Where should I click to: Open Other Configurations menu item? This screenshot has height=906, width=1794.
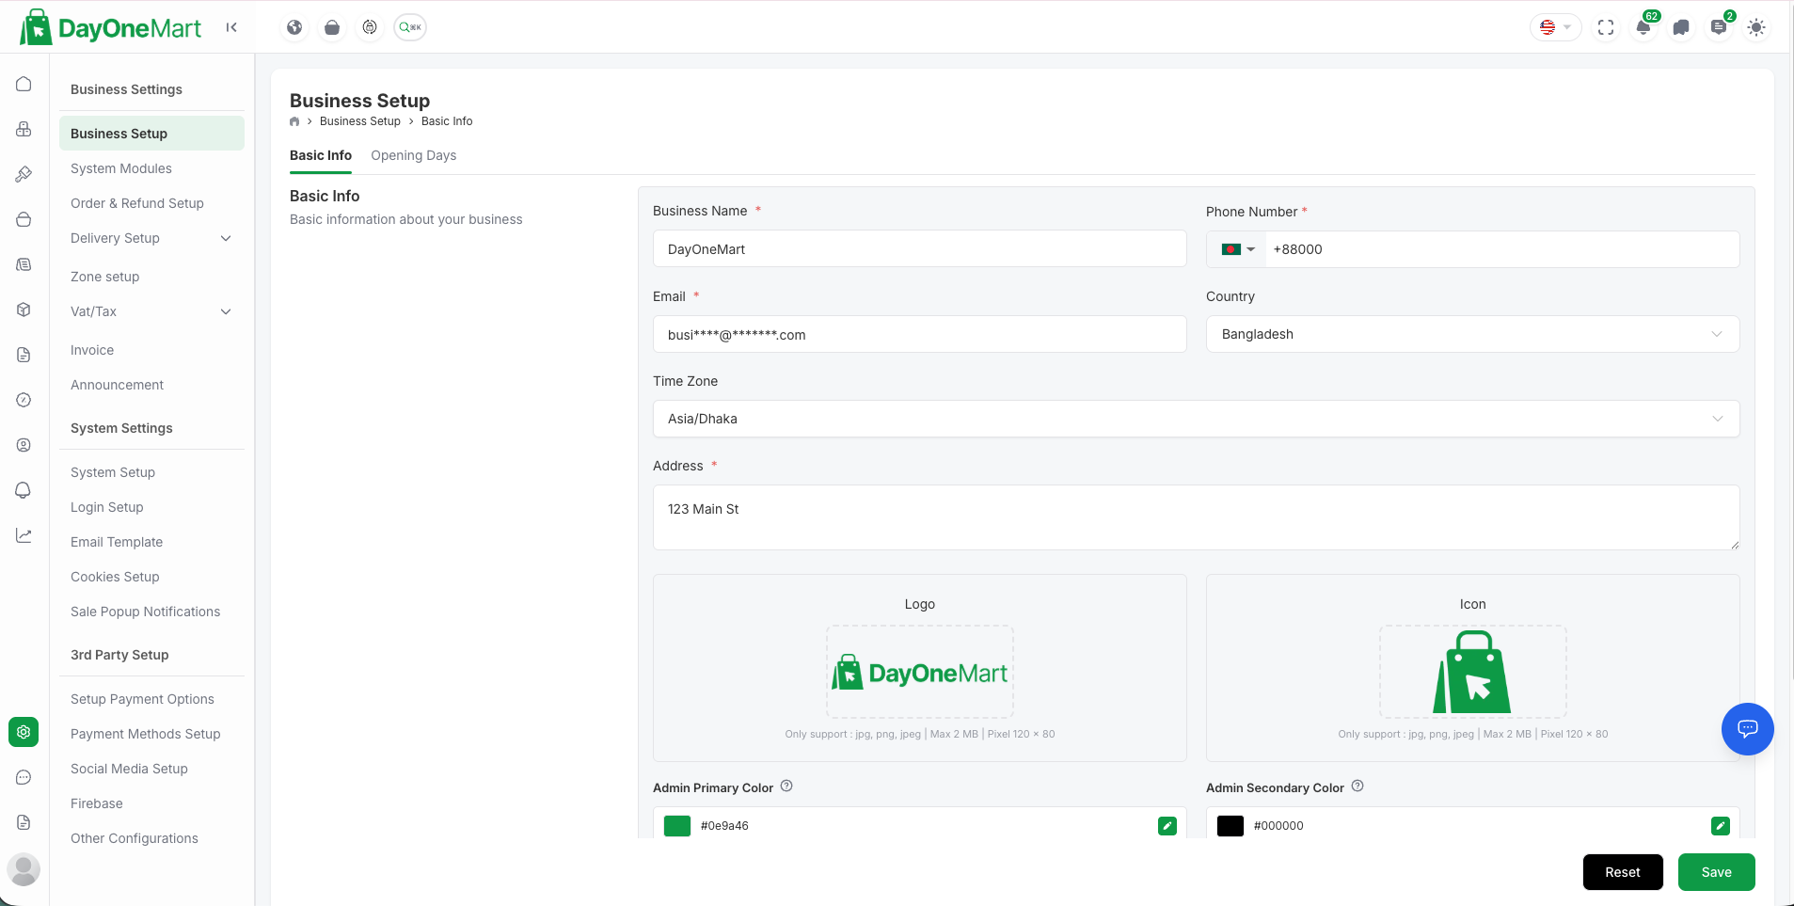[135, 838]
